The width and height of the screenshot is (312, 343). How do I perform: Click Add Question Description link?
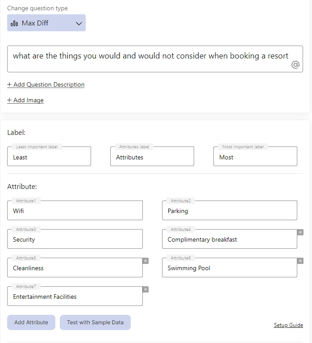(46, 84)
